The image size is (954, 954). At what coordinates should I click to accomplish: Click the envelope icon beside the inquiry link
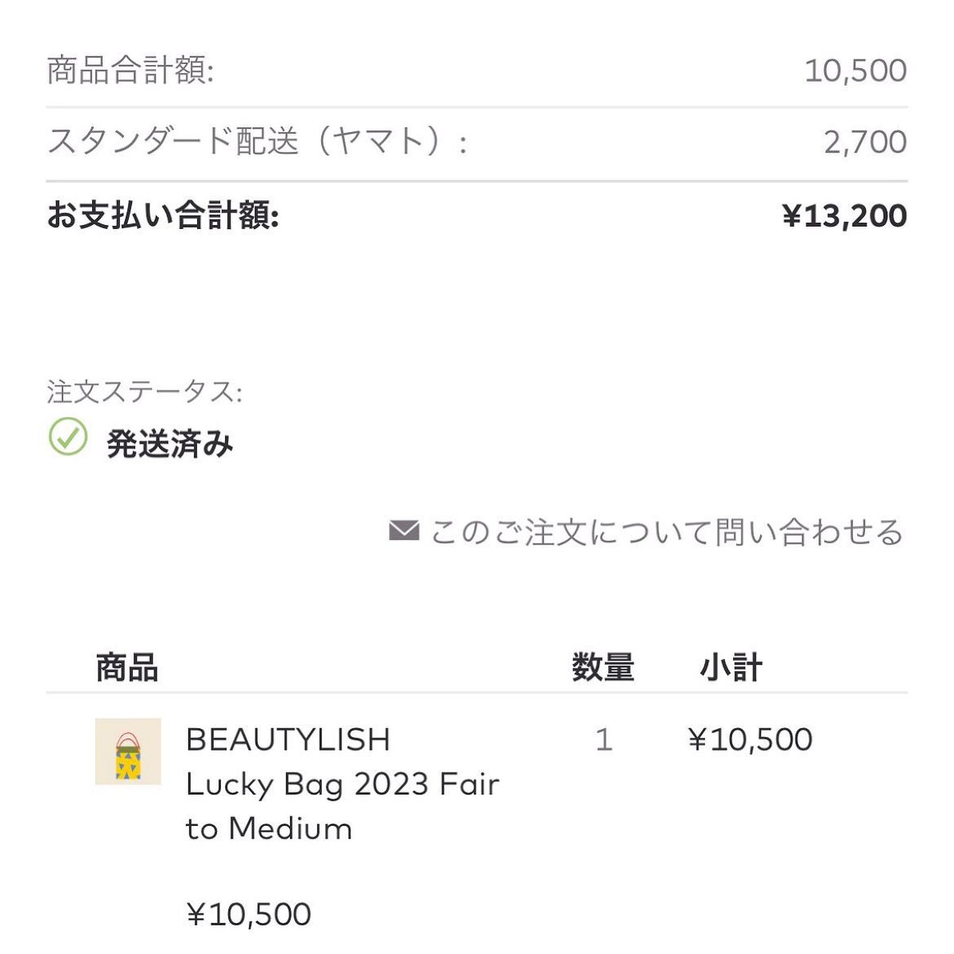tap(404, 530)
